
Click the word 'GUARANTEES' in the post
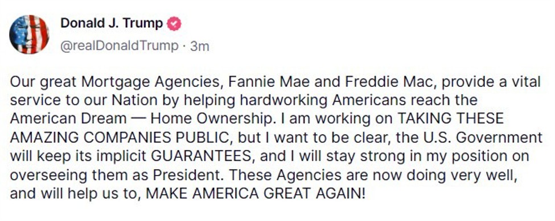(x=202, y=156)
